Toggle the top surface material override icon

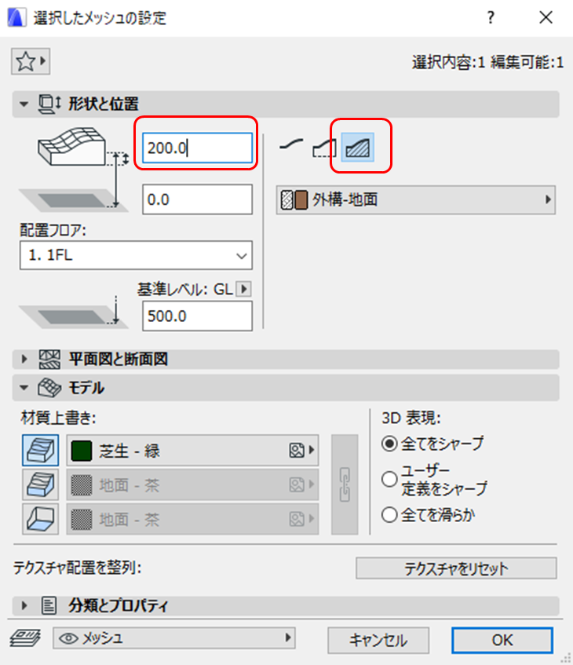pos(36,451)
